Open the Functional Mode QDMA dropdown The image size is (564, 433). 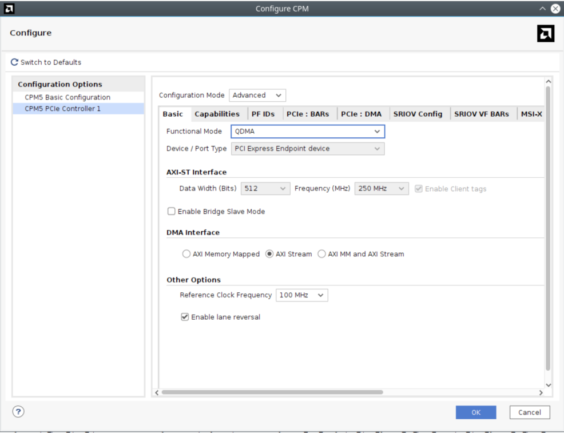307,132
